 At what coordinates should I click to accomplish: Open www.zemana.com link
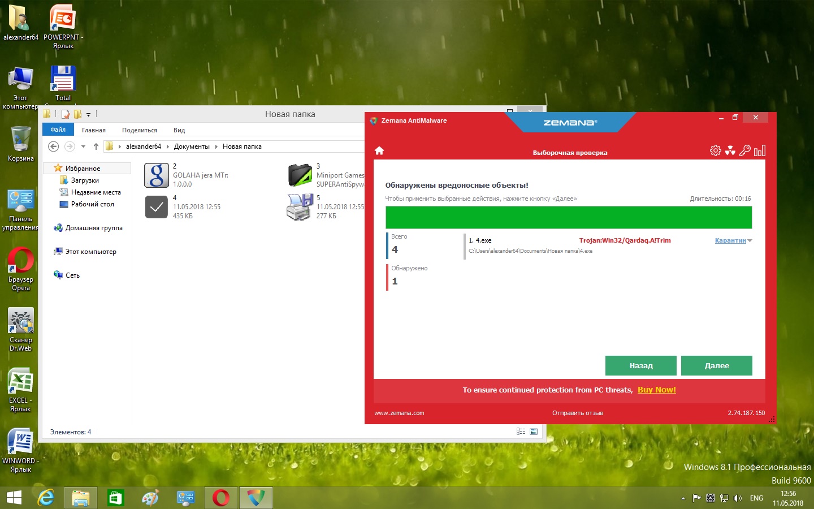tap(399, 413)
